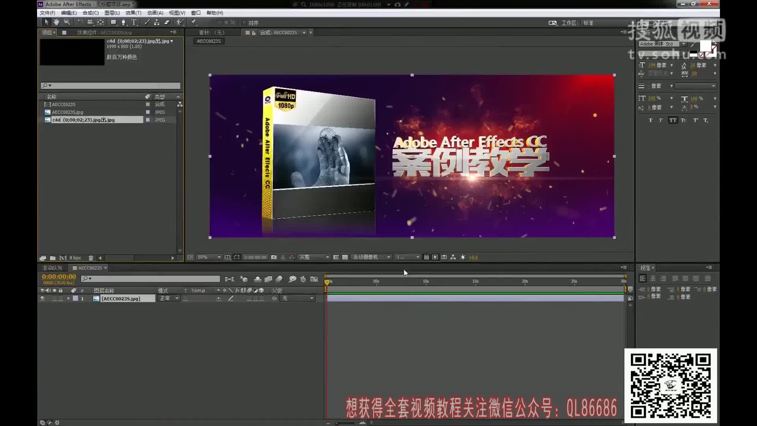Delete selected project item with trash icon
The image size is (757, 426).
pyautogui.click(x=91, y=258)
